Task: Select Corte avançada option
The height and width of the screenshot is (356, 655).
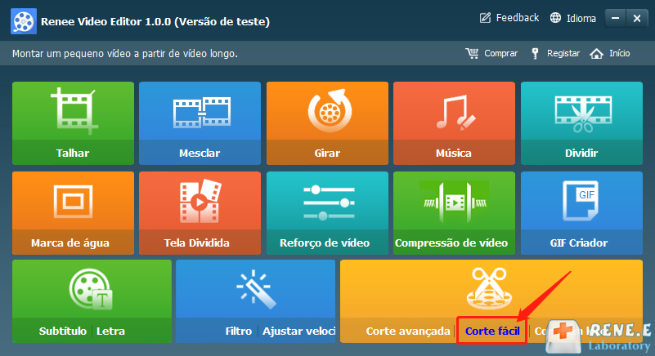Action: coord(408,331)
